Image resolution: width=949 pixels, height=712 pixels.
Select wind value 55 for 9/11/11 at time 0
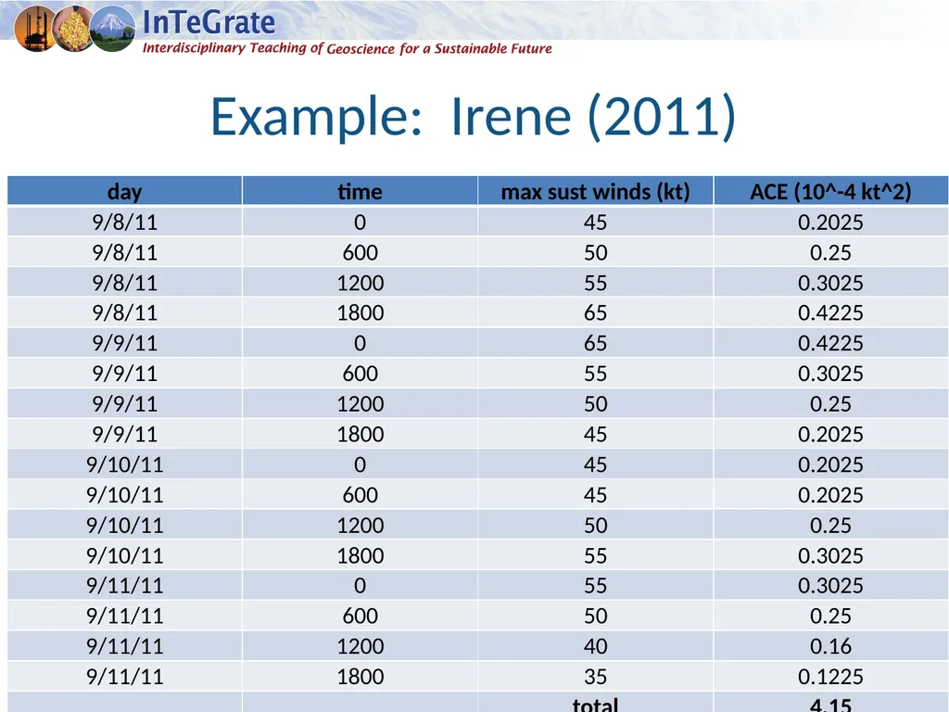596,585
